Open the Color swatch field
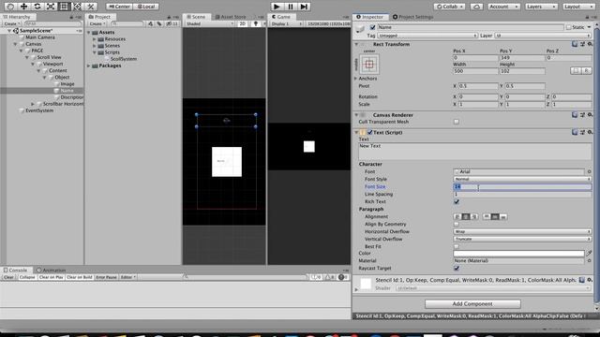 pos(518,254)
